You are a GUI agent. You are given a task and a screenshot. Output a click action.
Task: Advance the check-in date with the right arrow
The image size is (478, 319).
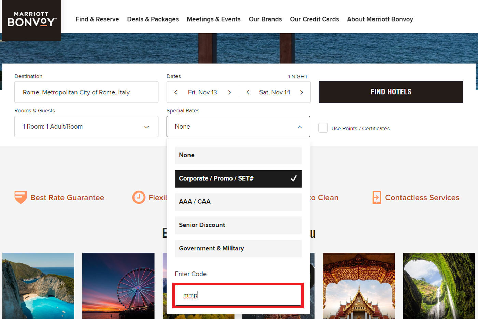click(229, 92)
